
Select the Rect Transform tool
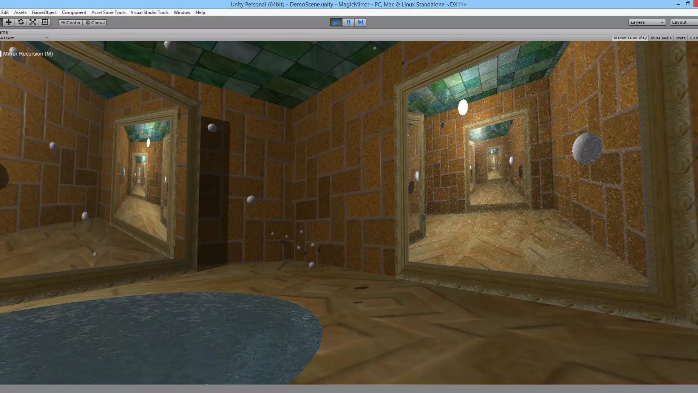(45, 22)
